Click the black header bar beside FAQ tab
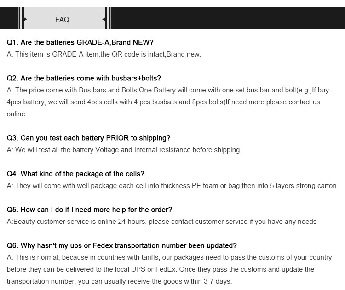The height and width of the screenshot is (290, 345). (x=227, y=18)
